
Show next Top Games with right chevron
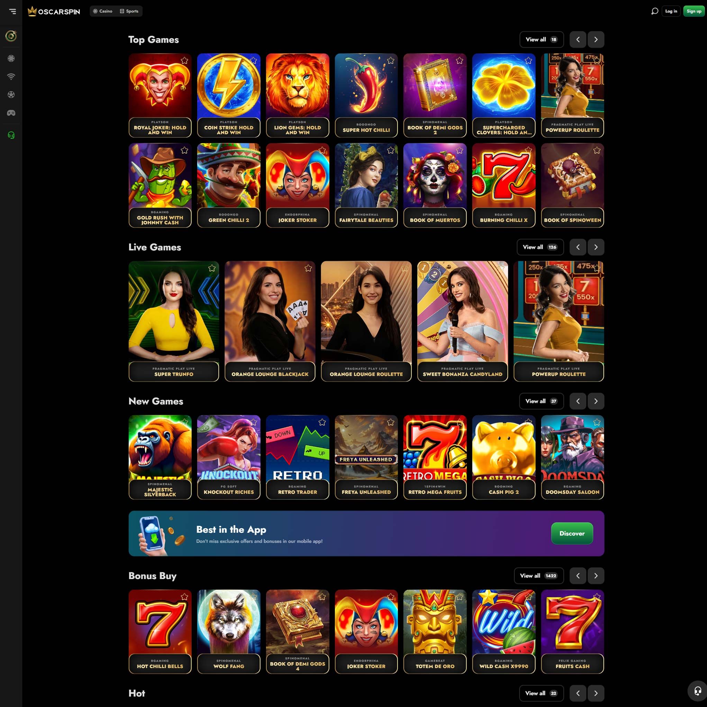pos(596,39)
